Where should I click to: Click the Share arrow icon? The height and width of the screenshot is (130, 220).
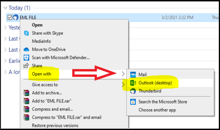(x=26, y=66)
